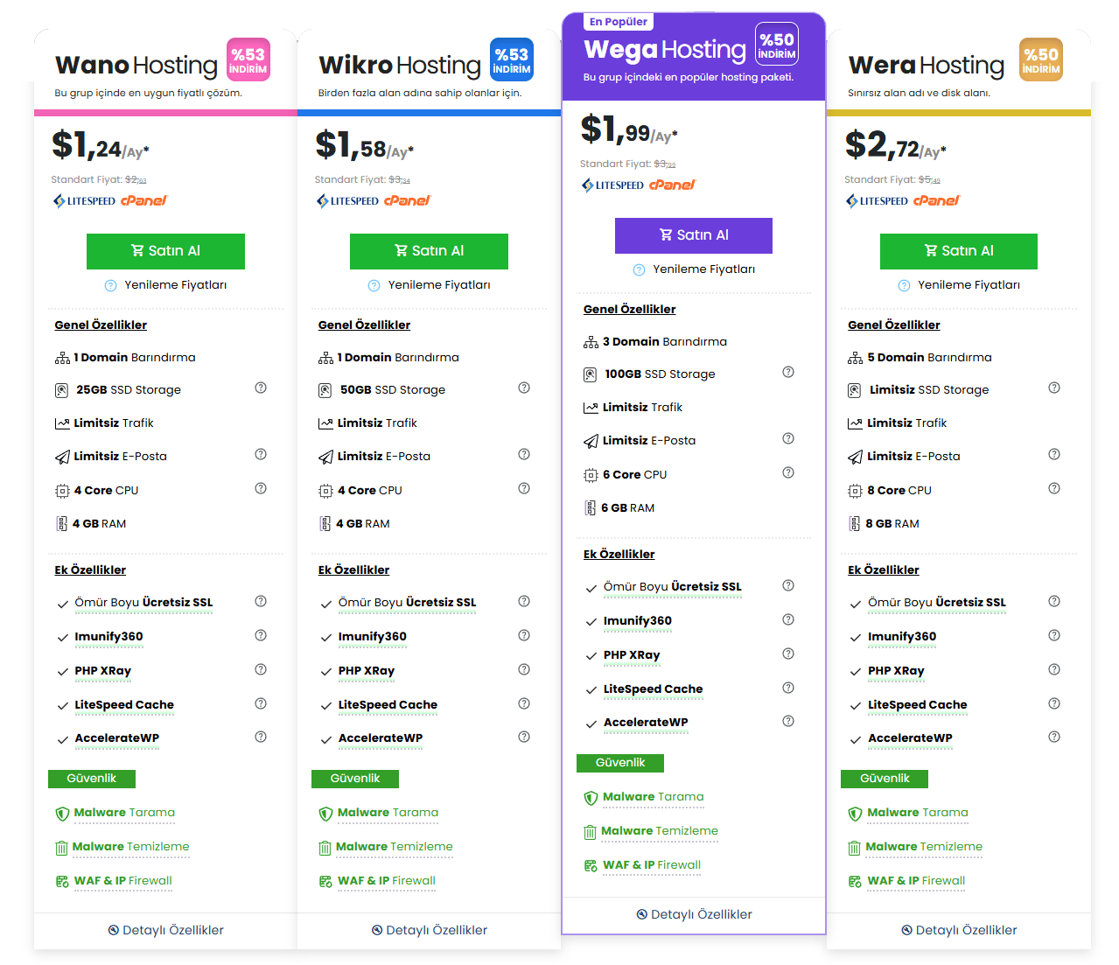The image size is (1119, 965).
Task: Open Malware Tarama link in Wera Hosting
Action: click(x=917, y=813)
